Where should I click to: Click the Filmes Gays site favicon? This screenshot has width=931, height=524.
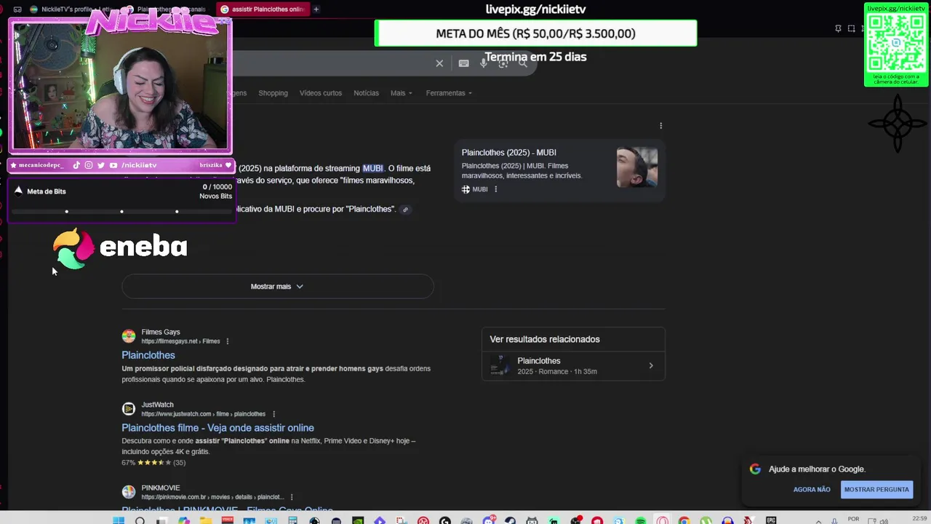click(x=129, y=336)
